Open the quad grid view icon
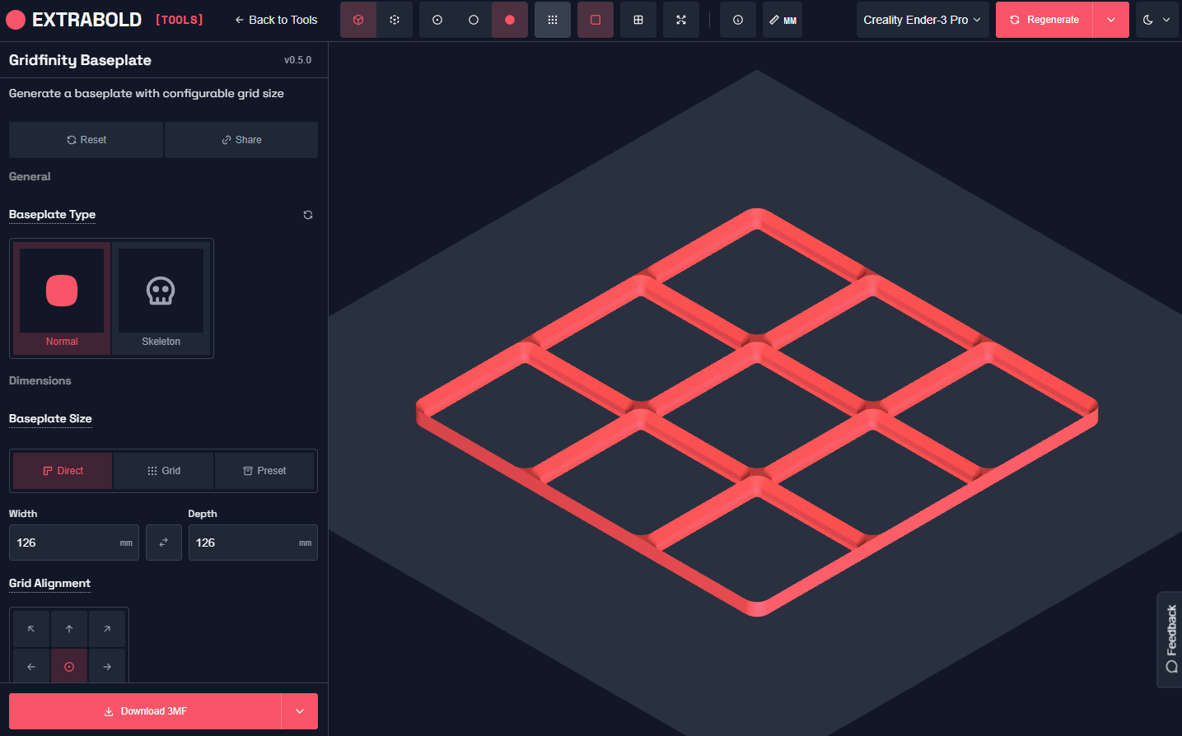1182x736 pixels. point(638,19)
